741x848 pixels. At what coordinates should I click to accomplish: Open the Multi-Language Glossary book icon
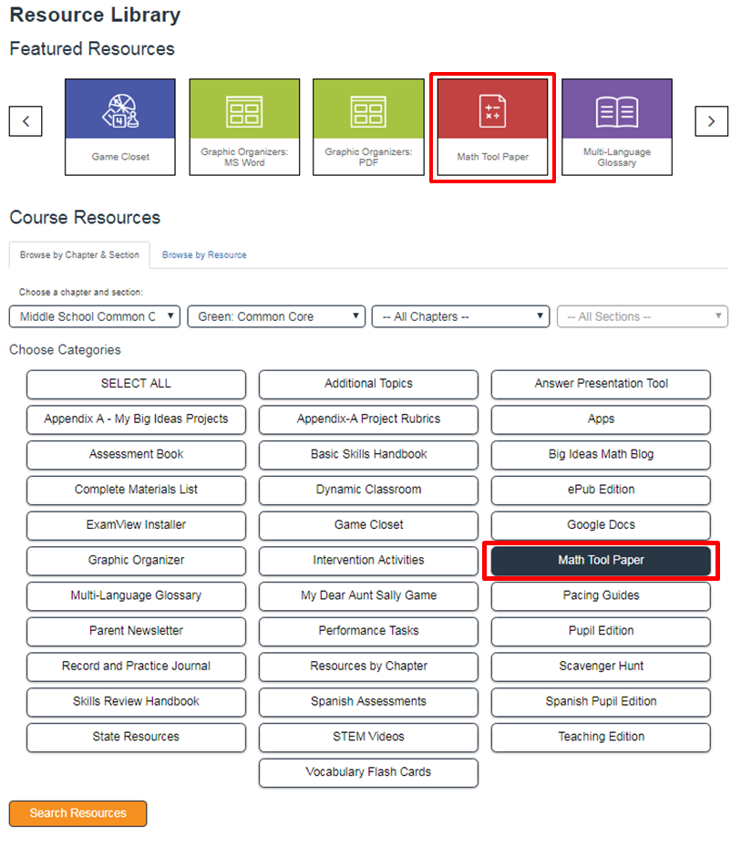(616, 110)
